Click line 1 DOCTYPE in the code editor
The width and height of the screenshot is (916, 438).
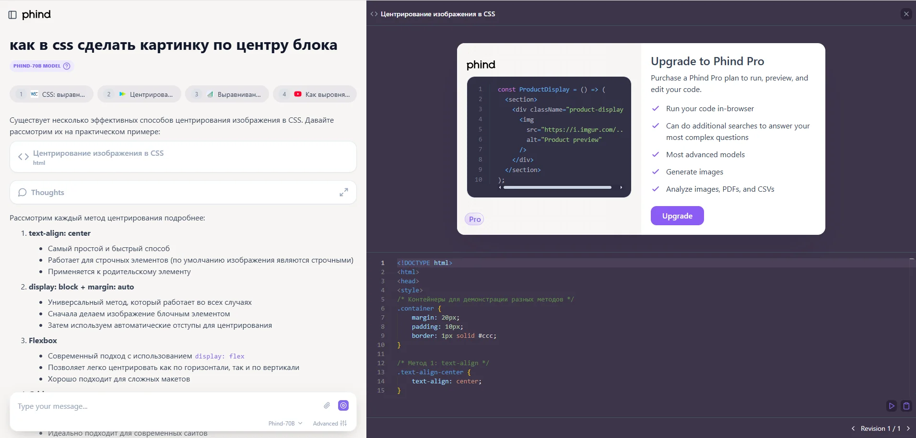[x=424, y=263]
